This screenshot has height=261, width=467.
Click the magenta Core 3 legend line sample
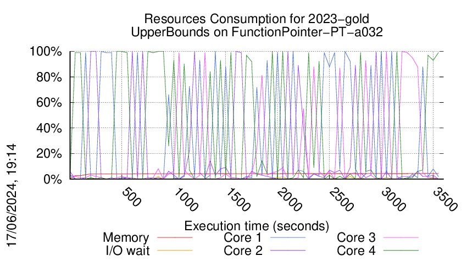point(401,237)
